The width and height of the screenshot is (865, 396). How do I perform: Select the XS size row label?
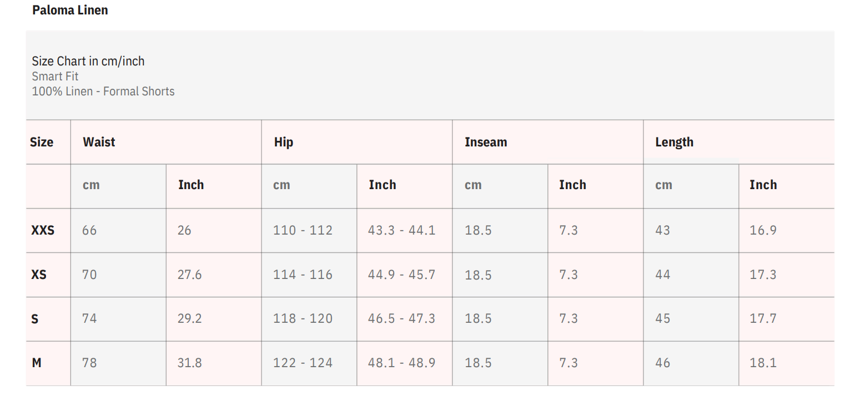click(x=39, y=275)
